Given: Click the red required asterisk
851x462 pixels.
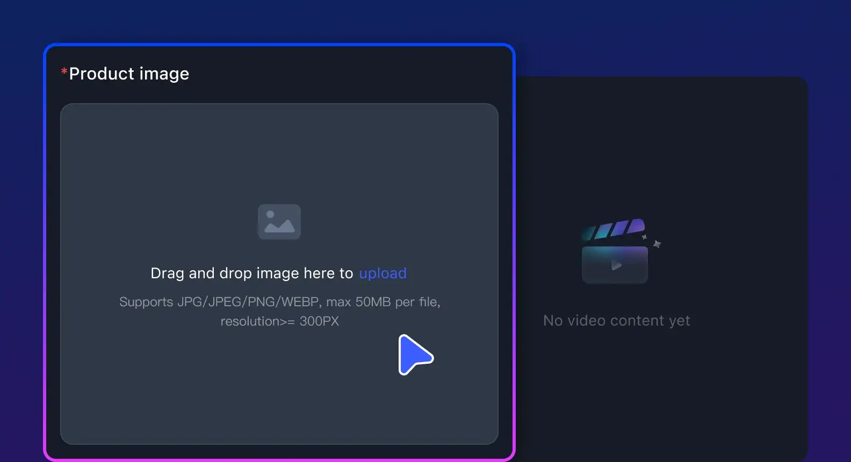Looking at the screenshot, I should 64,71.
